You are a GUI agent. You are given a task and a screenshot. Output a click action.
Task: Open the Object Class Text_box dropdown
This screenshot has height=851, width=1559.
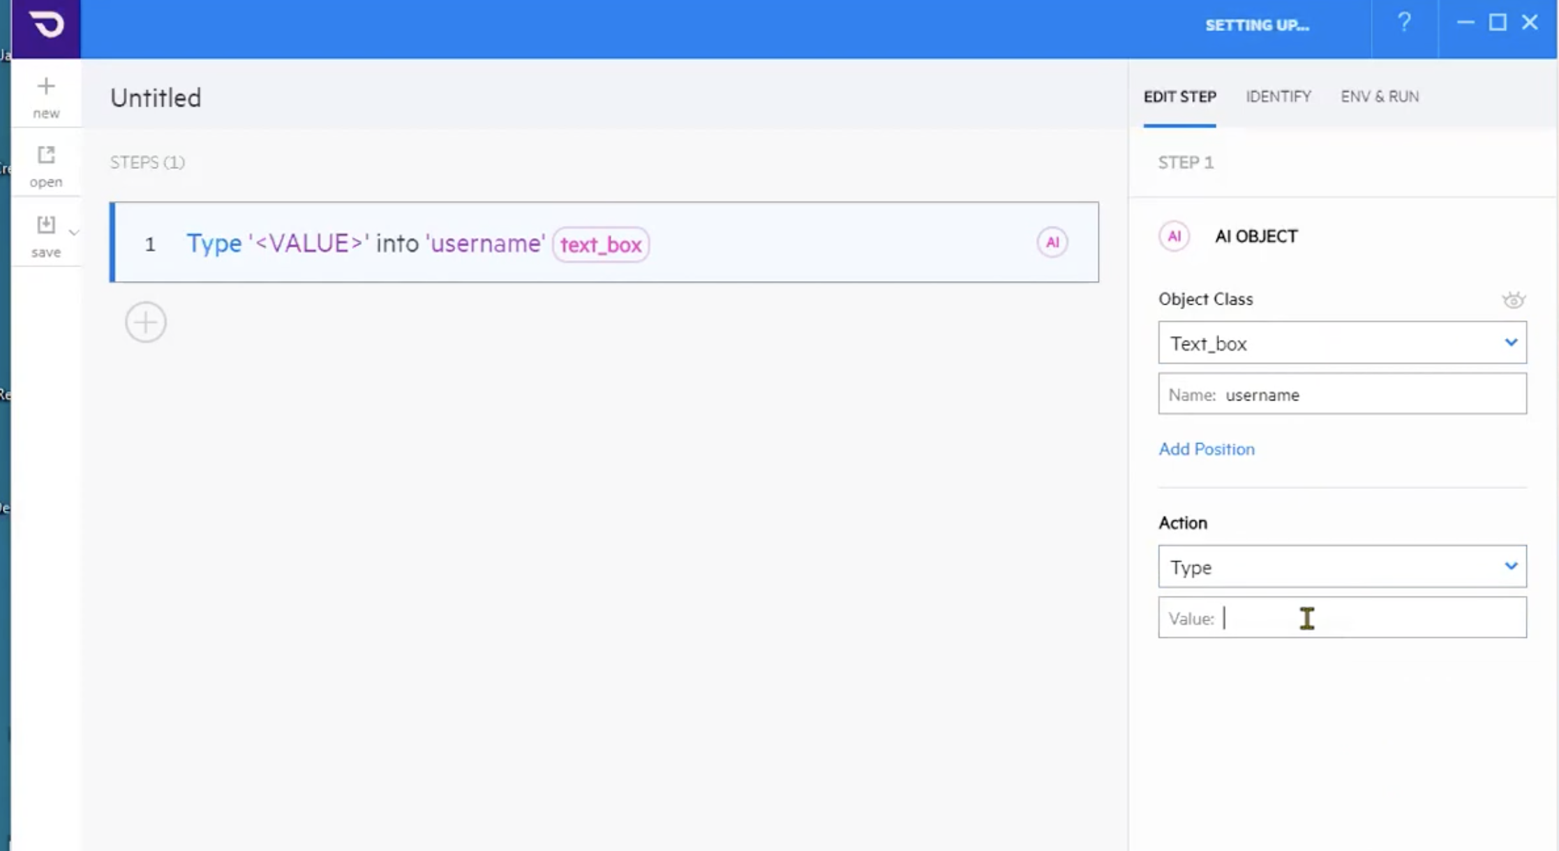[1342, 342]
